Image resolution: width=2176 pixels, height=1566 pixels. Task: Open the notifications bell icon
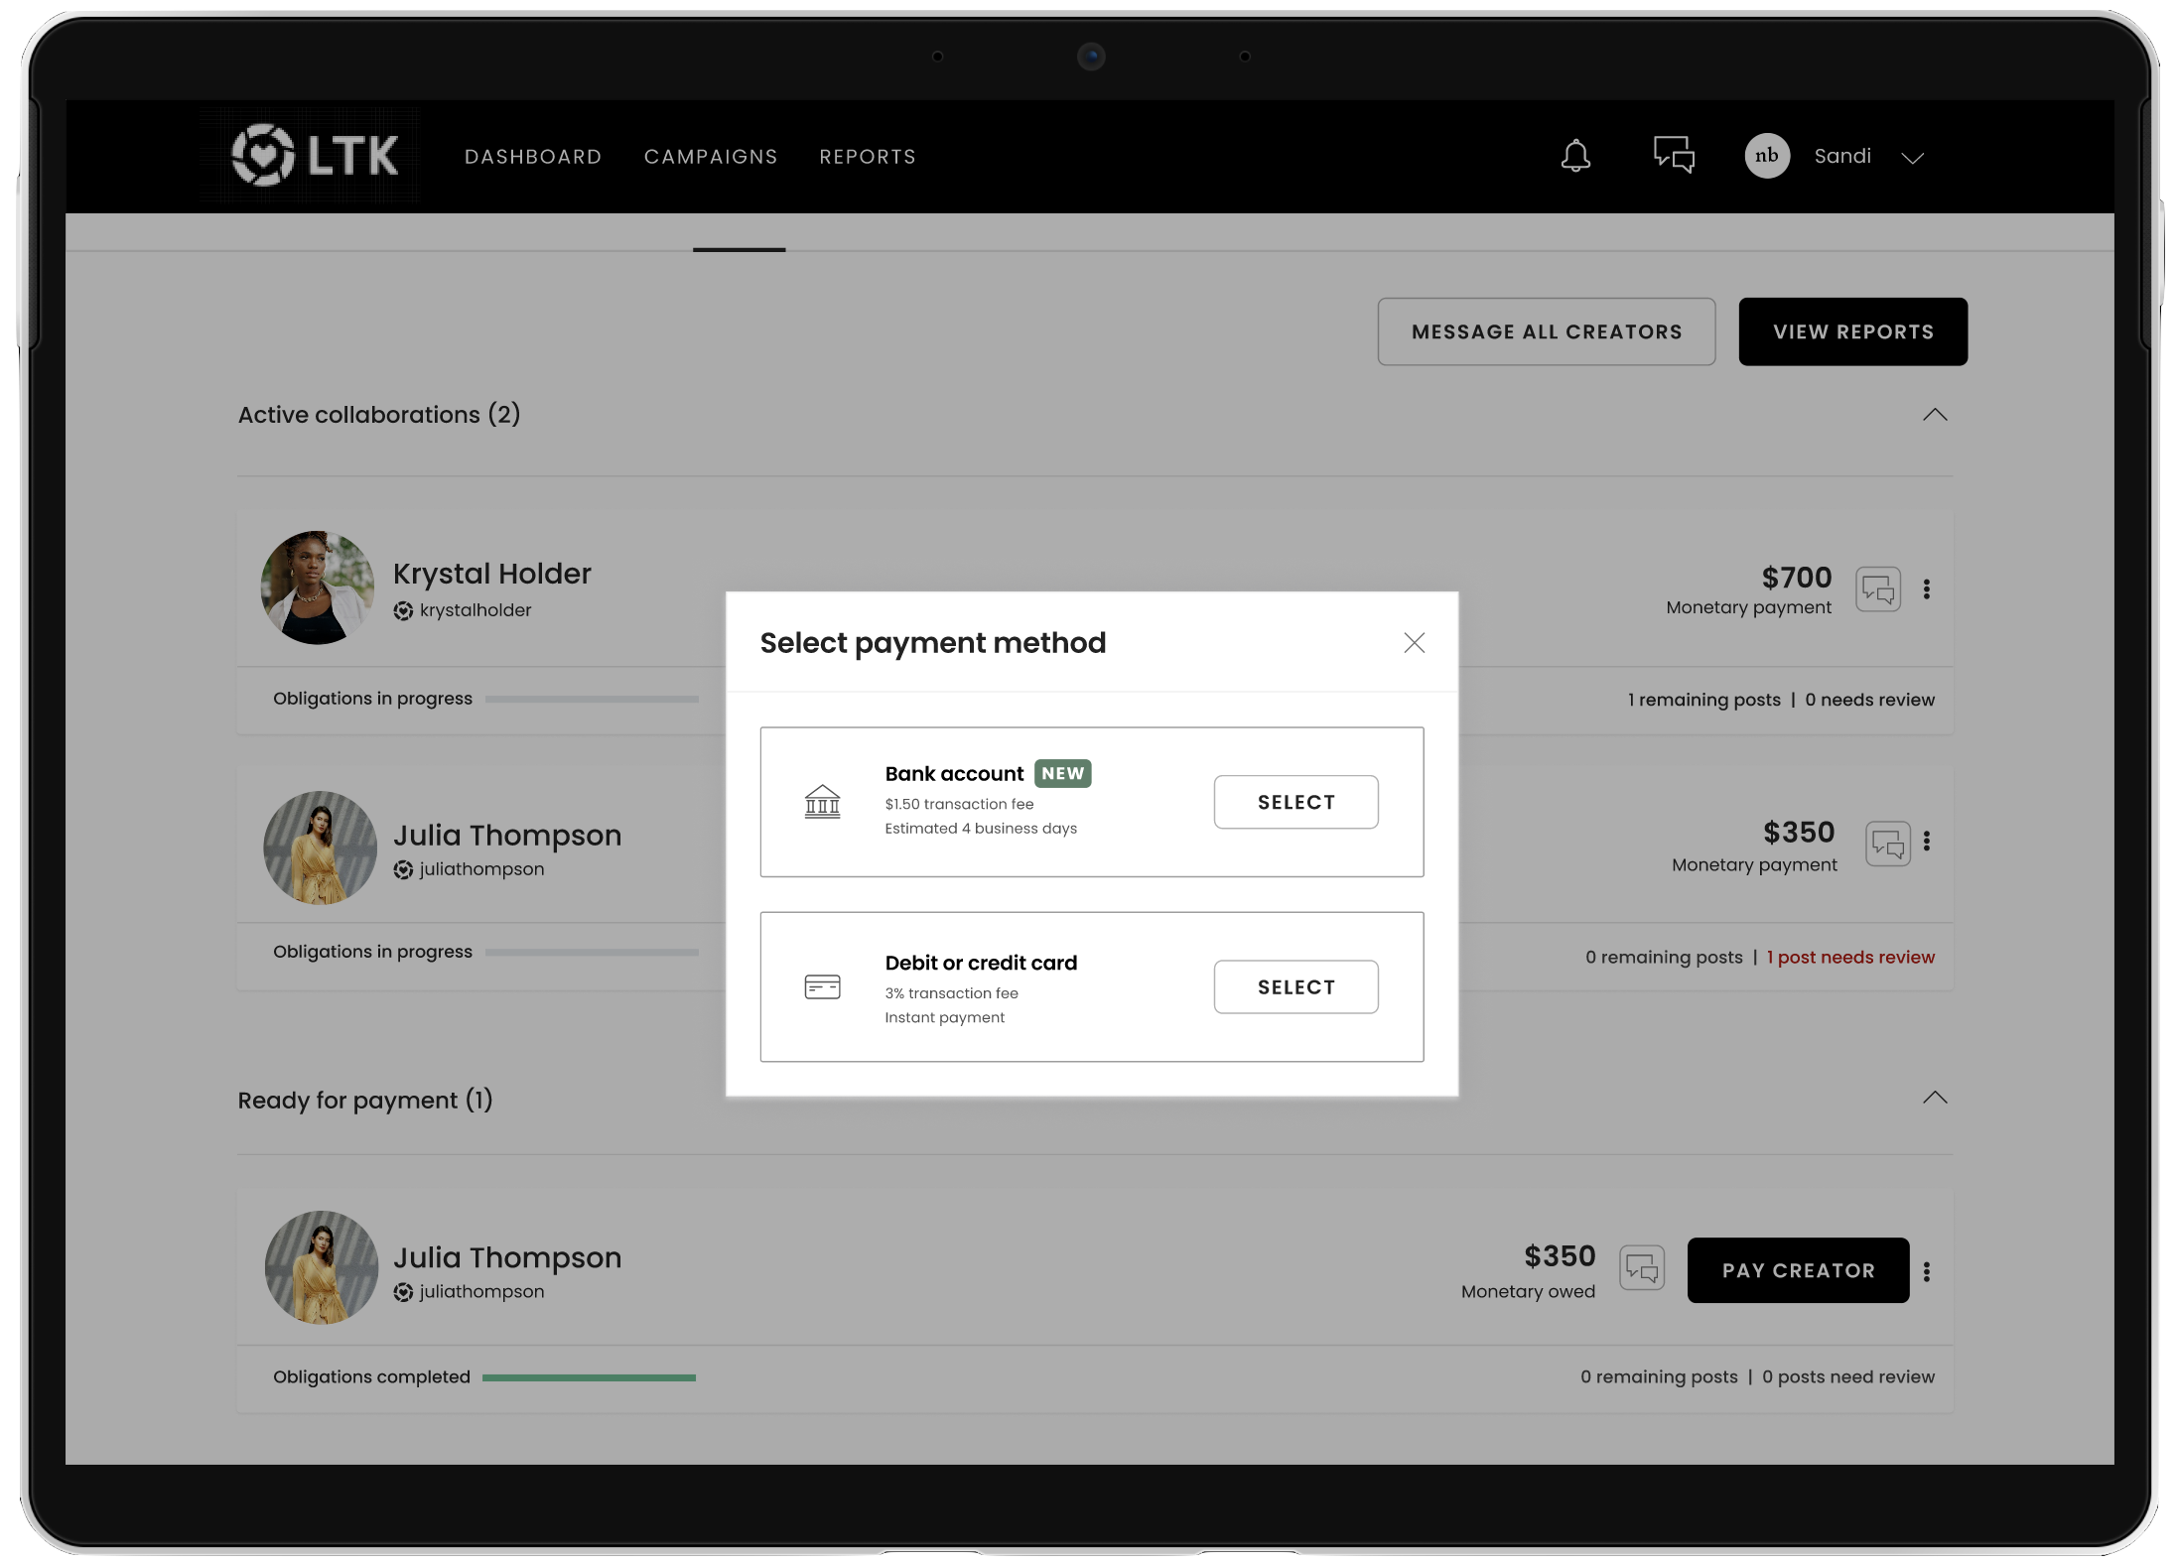1575,156
